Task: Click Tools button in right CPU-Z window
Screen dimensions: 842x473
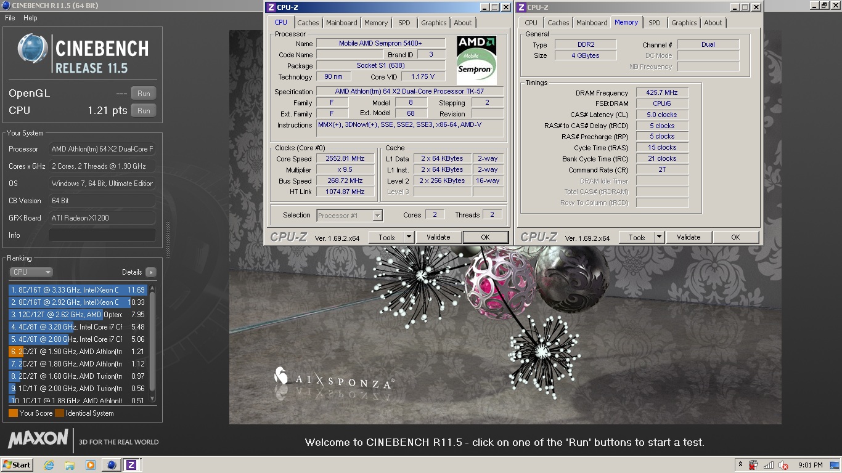Action: click(637, 237)
